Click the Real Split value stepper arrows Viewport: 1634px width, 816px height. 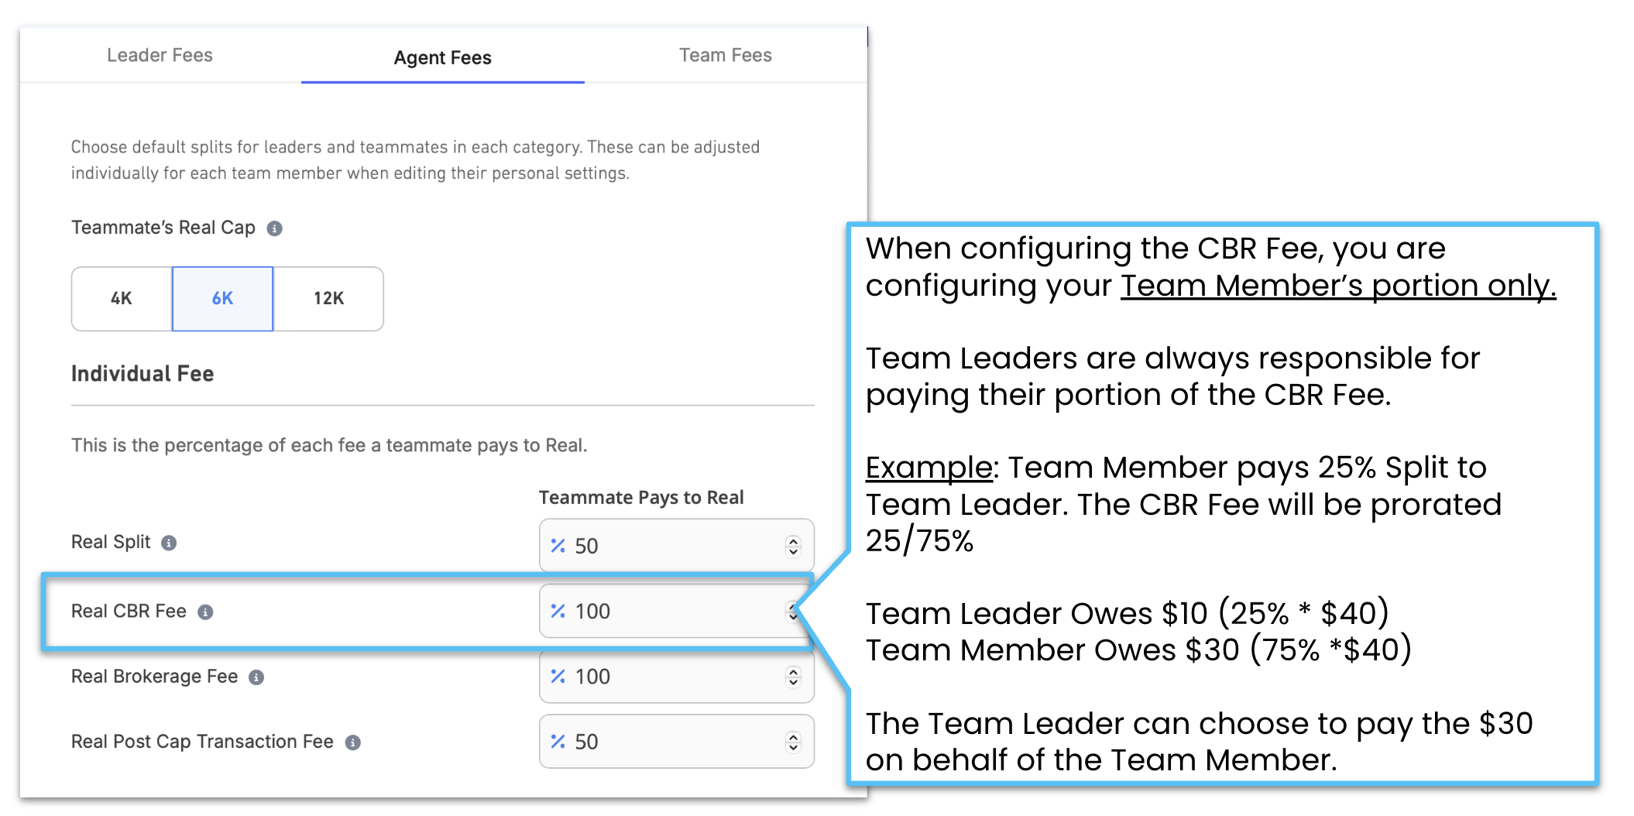coord(793,546)
